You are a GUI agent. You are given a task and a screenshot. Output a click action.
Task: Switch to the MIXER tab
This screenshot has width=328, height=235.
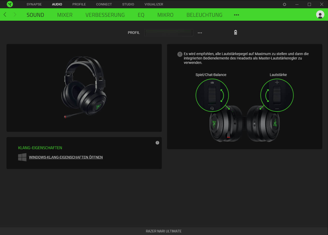pos(65,15)
